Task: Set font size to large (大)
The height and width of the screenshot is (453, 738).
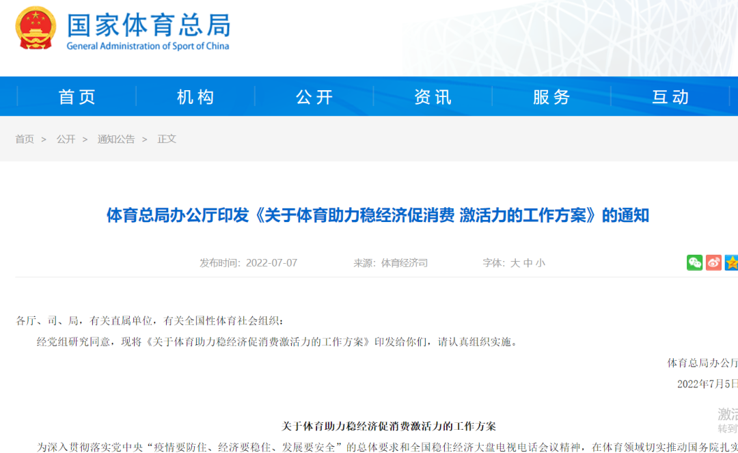Action: 515,263
